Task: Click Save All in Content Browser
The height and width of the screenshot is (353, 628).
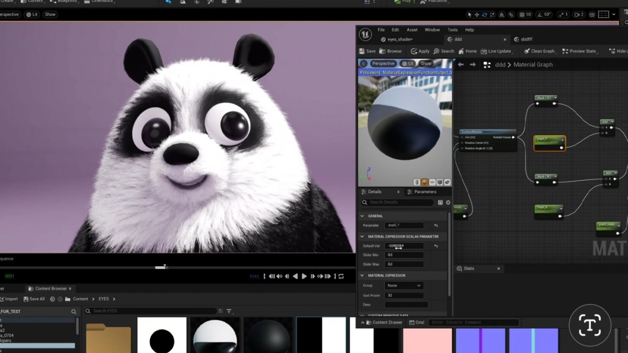Action: pyautogui.click(x=33, y=299)
